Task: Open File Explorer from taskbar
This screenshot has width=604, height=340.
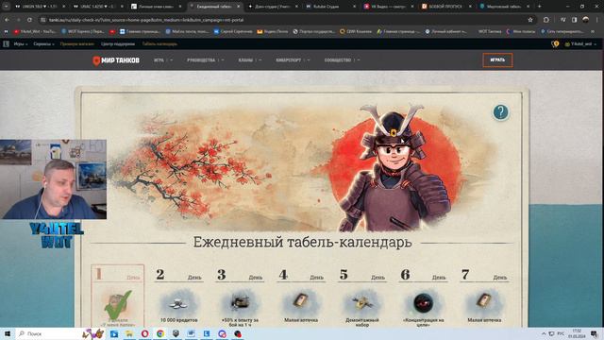Action: click(x=129, y=333)
